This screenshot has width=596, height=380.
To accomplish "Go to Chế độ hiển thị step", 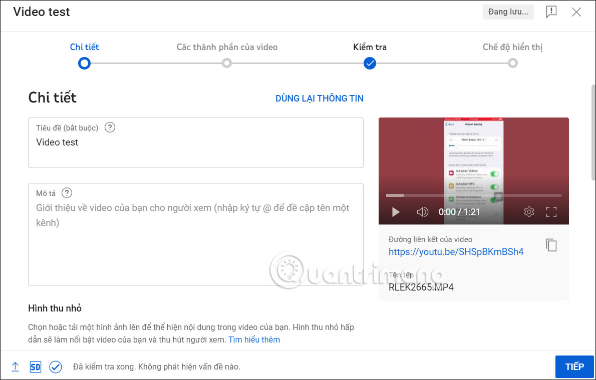I will pyautogui.click(x=513, y=55).
